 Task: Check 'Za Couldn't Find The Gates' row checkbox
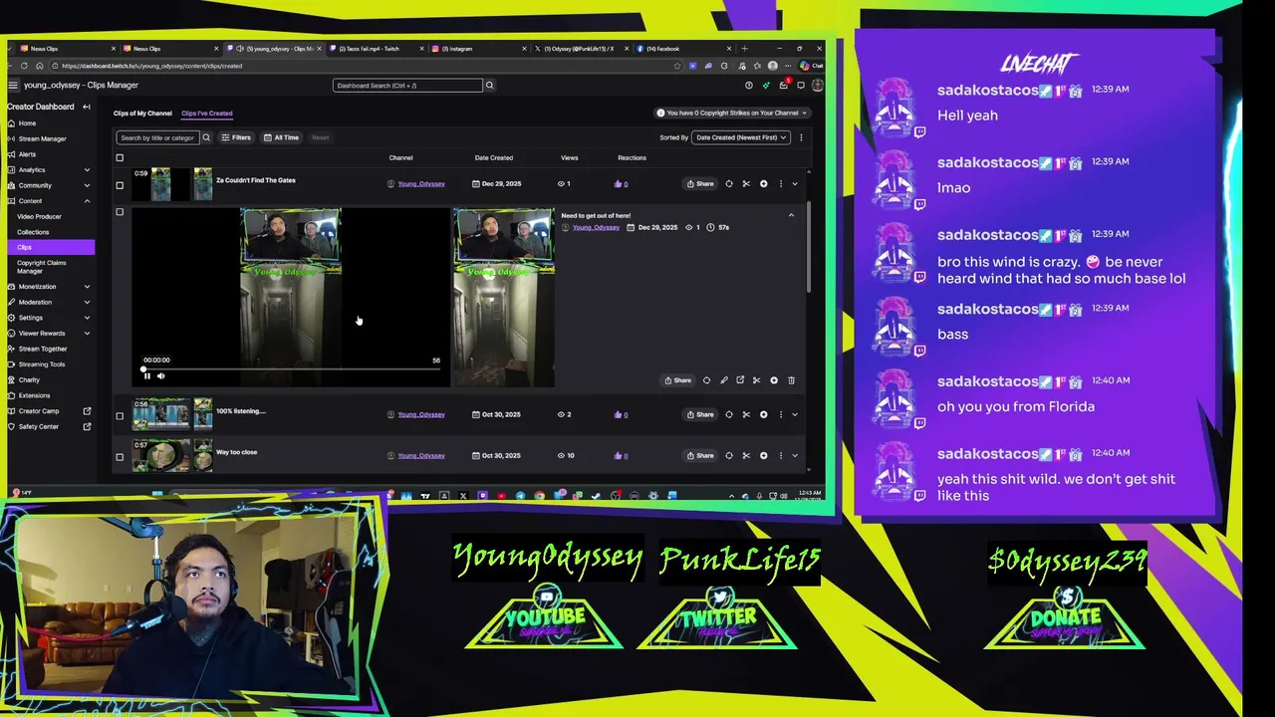point(120,185)
